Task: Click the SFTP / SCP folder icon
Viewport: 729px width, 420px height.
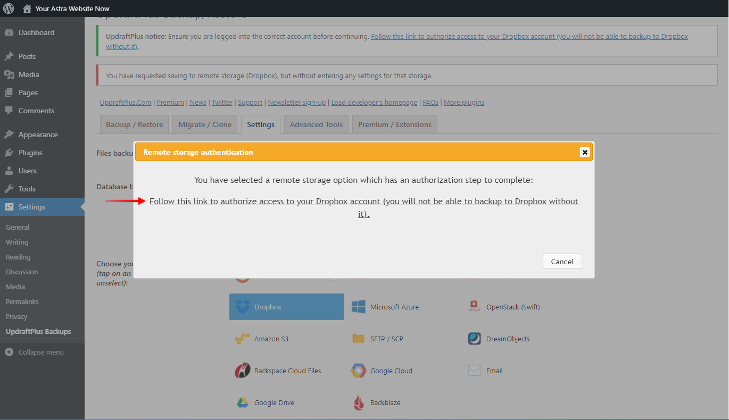Action: tap(359, 339)
